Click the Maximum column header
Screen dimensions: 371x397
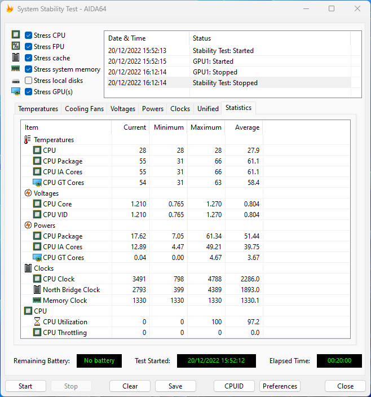pyautogui.click(x=206, y=127)
